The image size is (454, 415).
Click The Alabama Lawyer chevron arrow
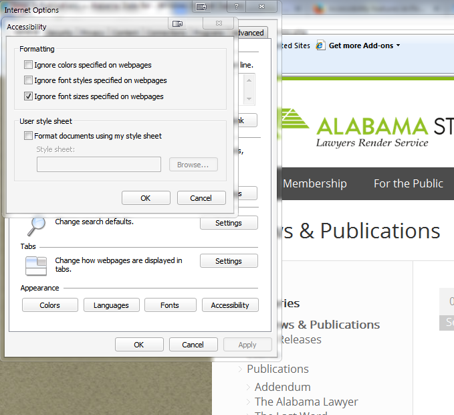click(248, 402)
